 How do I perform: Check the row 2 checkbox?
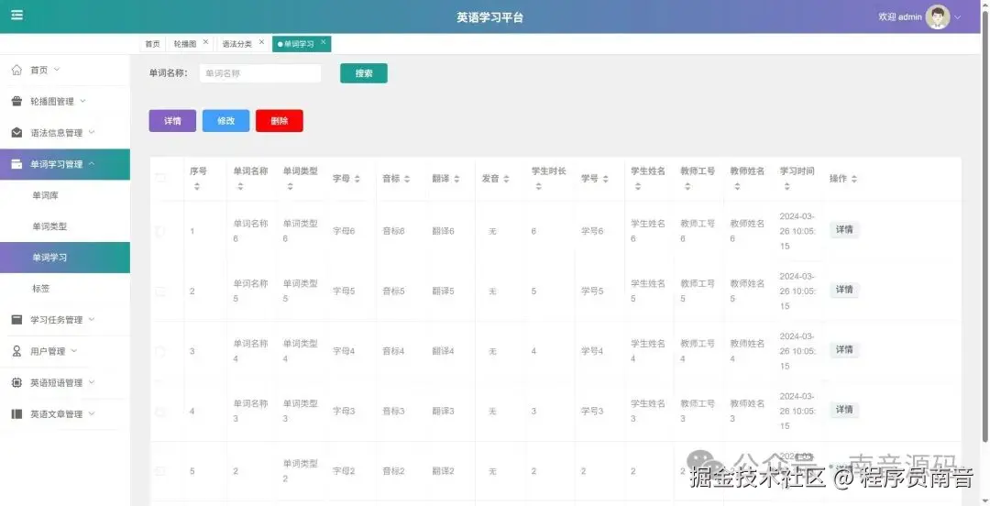pos(160,291)
